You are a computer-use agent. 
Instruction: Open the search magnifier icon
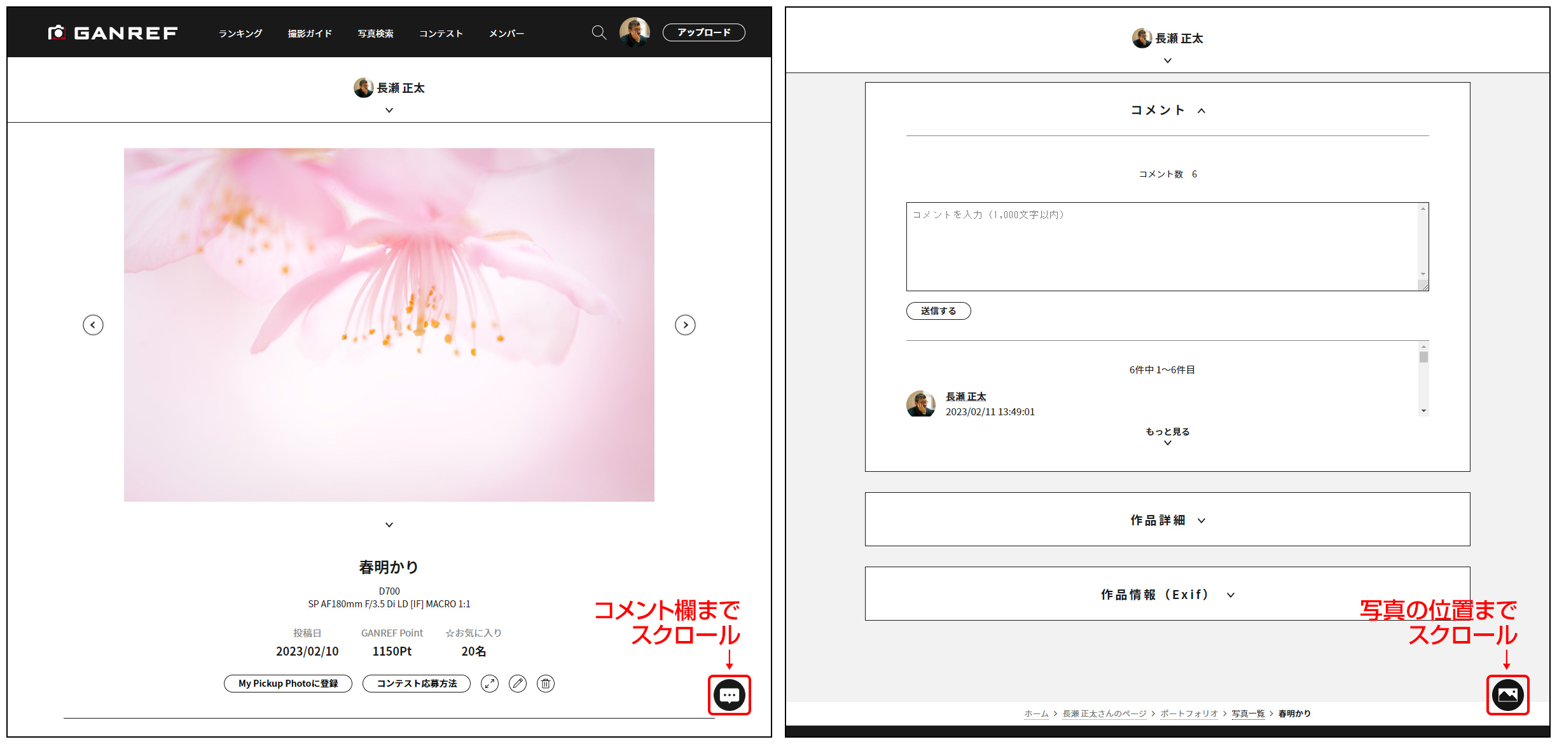point(599,32)
